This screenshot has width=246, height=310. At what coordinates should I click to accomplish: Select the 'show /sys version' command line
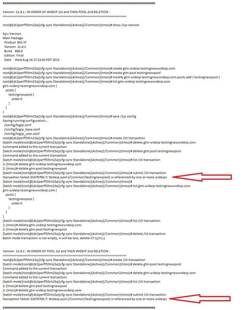point(71,25)
